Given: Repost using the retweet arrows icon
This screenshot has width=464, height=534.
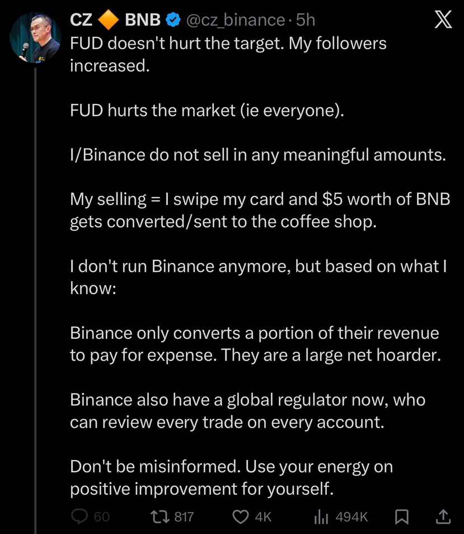Looking at the screenshot, I should click(x=161, y=517).
